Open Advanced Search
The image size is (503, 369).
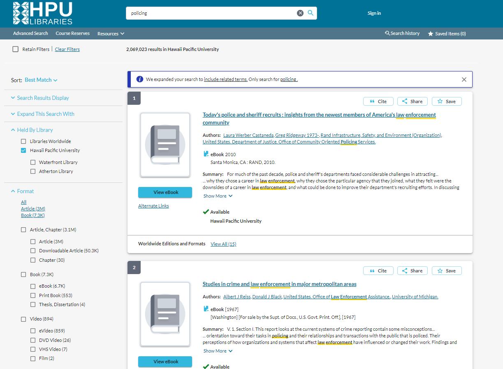pos(30,33)
